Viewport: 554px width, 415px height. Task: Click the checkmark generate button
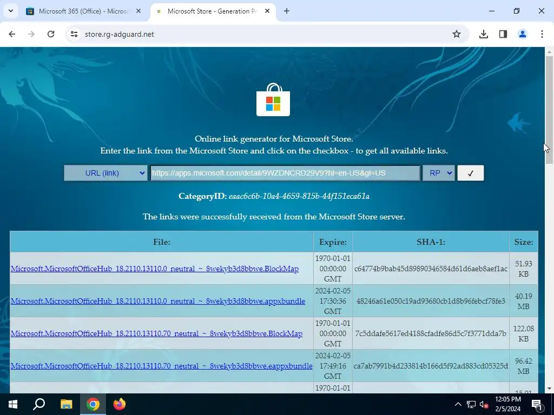470,173
